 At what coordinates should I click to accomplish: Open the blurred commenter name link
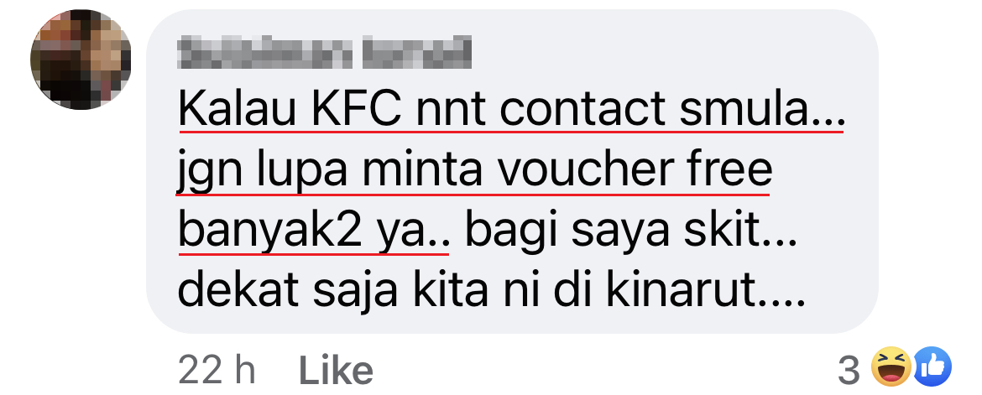click(x=324, y=53)
